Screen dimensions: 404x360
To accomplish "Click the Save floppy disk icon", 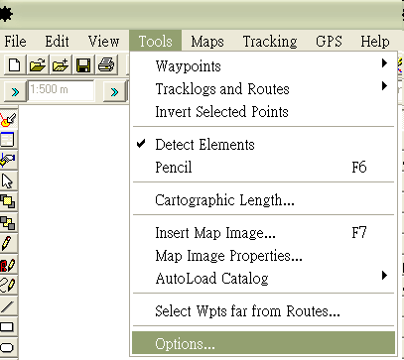I will click(x=83, y=64).
